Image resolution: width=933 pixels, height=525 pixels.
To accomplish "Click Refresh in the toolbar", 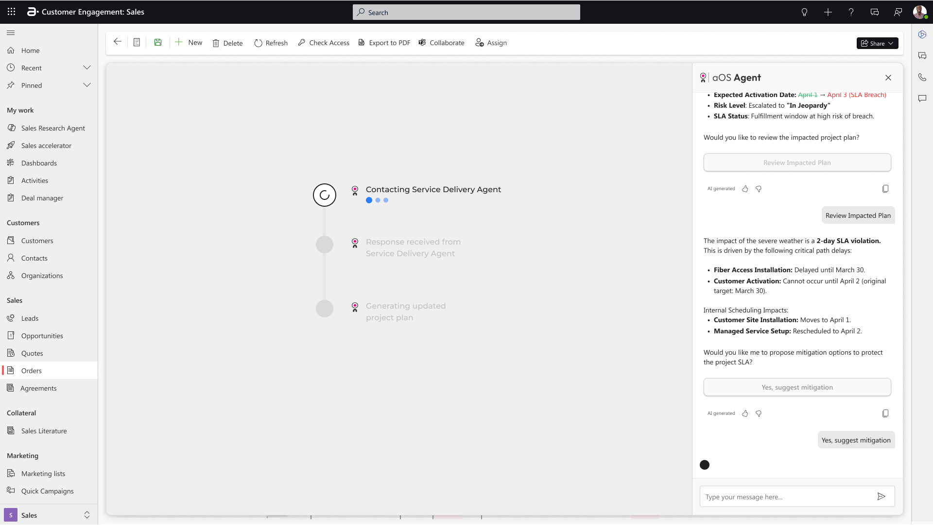I will 271,43.
